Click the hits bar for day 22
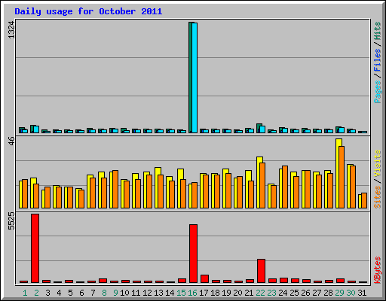 259,128
